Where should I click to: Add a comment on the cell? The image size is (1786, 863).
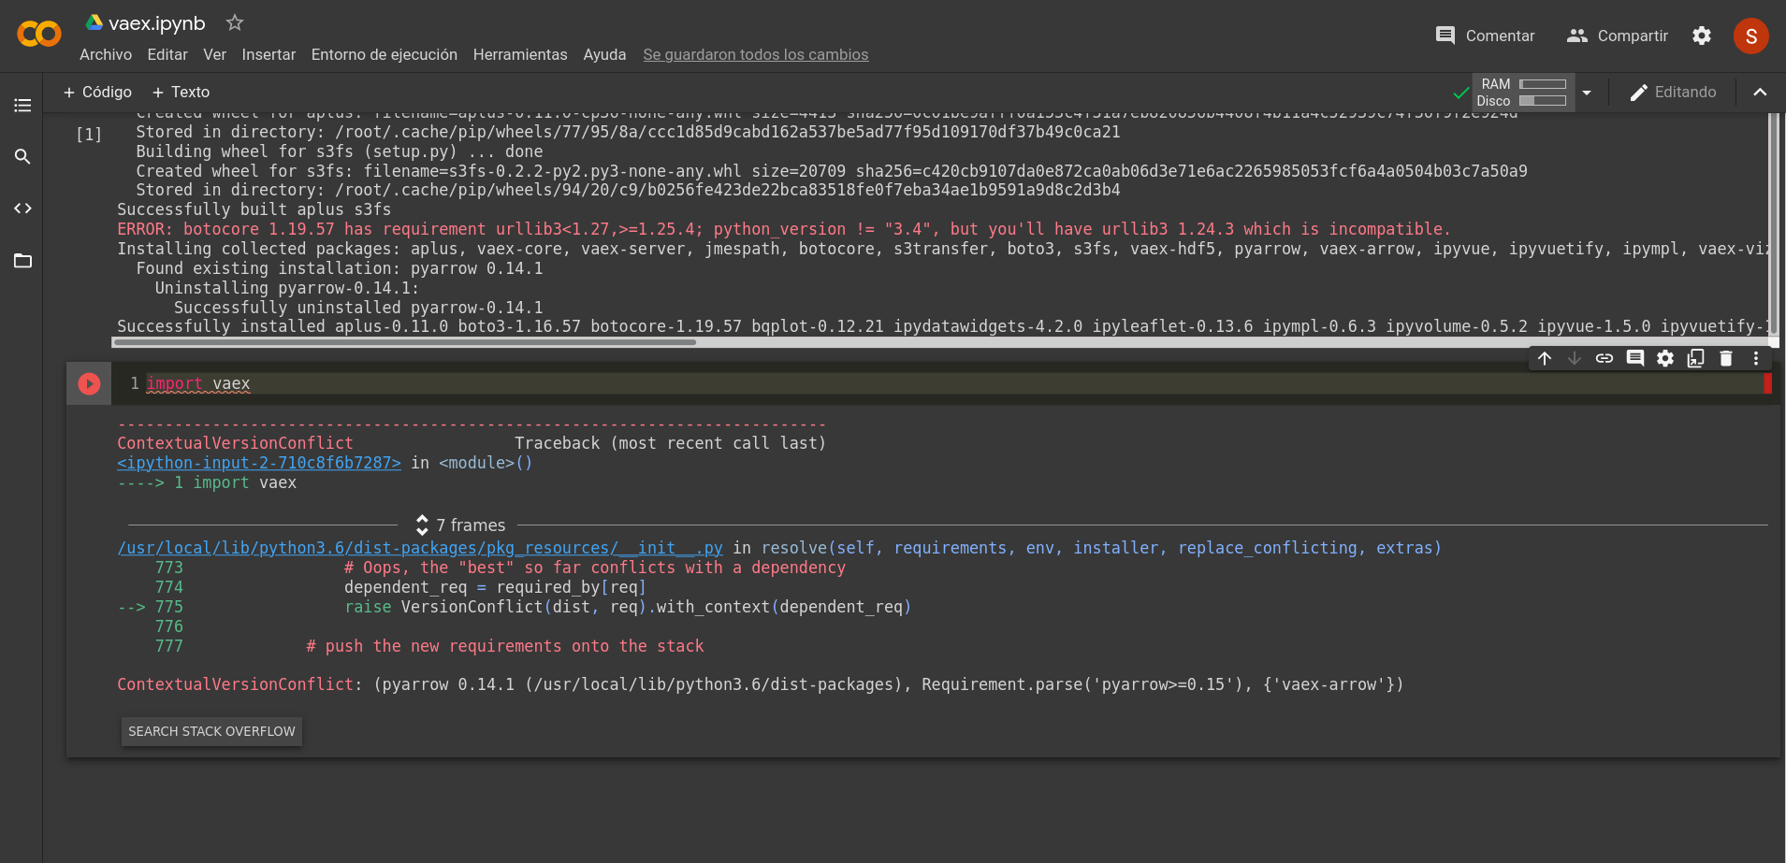click(1635, 358)
